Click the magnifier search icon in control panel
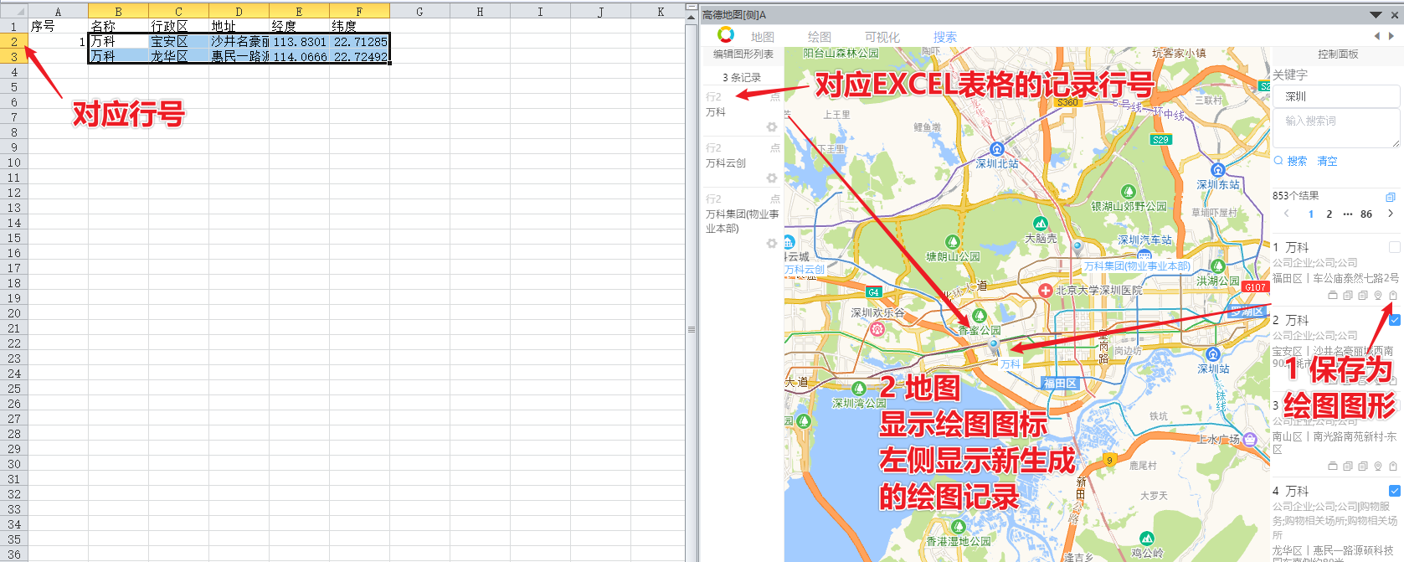1404x562 pixels. pyautogui.click(x=1278, y=161)
